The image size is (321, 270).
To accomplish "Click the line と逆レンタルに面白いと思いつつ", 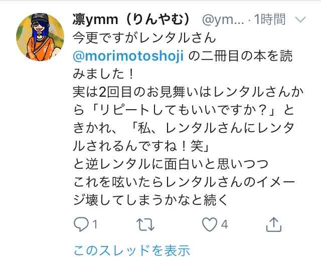I will [x=171, y=164].
